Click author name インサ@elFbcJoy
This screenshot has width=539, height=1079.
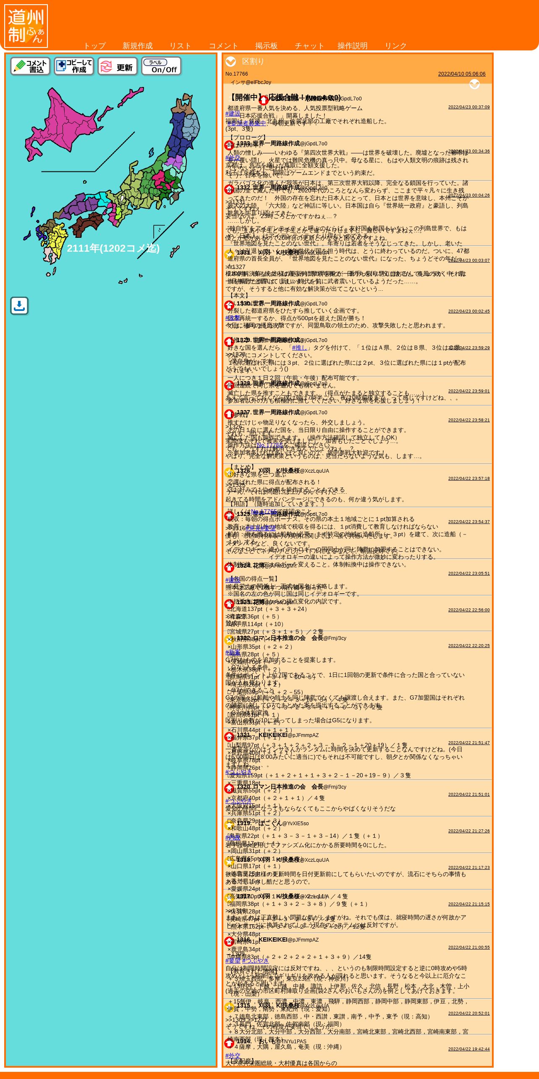pos(251,82)
